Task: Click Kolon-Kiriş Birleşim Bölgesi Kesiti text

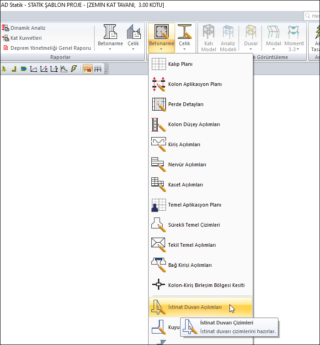Action: (x=206, y=285)
